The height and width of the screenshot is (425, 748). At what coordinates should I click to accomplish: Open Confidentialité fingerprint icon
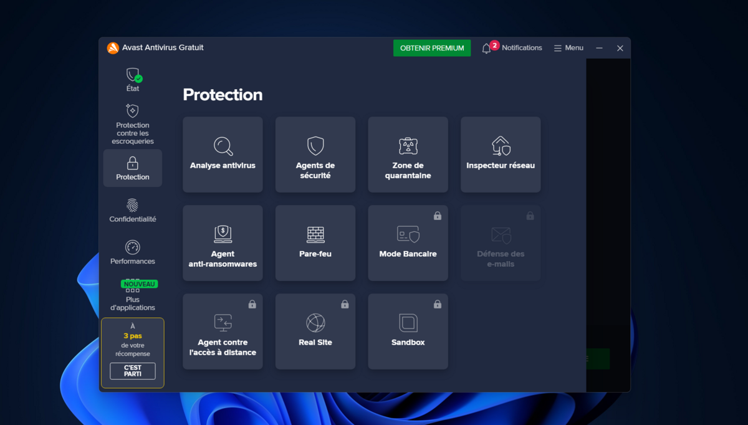point(132,206)
